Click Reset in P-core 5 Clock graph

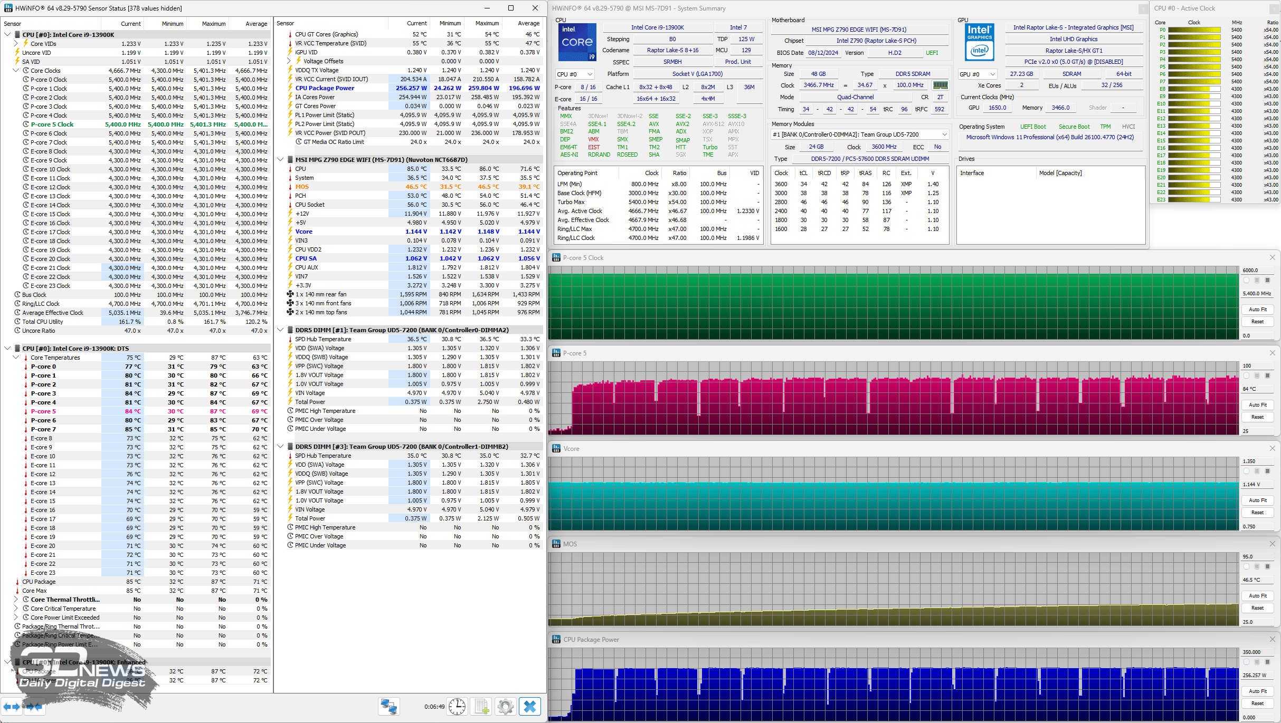(1257, 322)
